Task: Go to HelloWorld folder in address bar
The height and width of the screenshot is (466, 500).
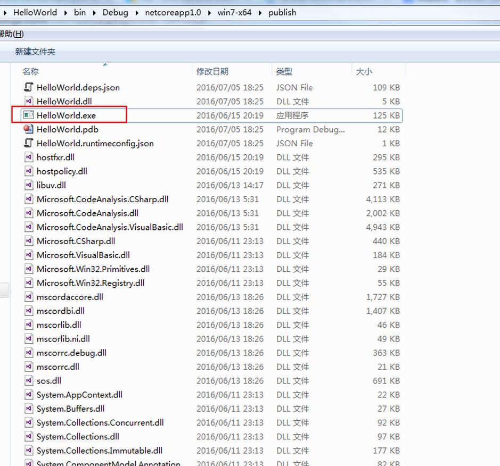Action: click(35, 12)
